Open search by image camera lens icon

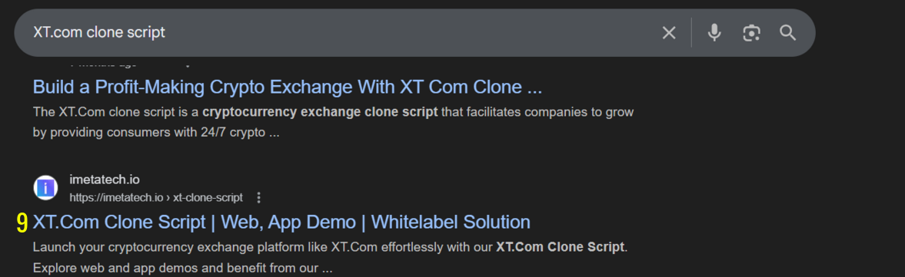(x=751, y=33)
